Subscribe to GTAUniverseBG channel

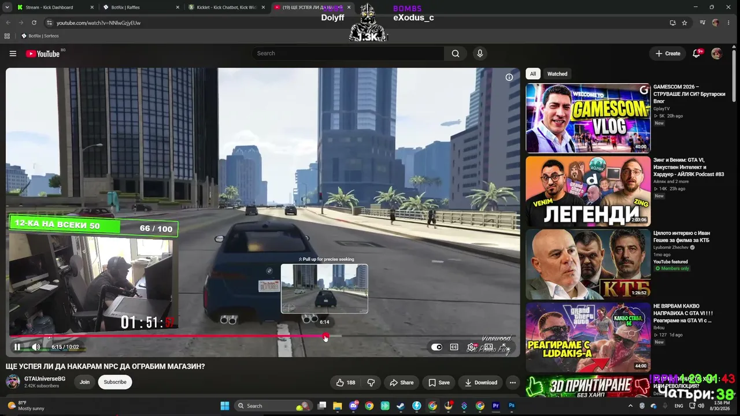coord(115,382)
